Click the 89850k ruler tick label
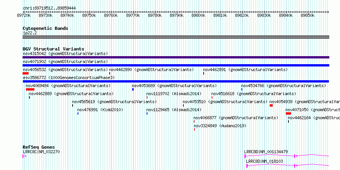Image resolution: width=340 pixels, height=170 pixels. [308, 15]
